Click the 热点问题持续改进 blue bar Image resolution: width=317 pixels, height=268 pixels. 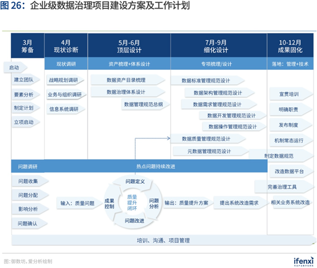tap(156, 167)
